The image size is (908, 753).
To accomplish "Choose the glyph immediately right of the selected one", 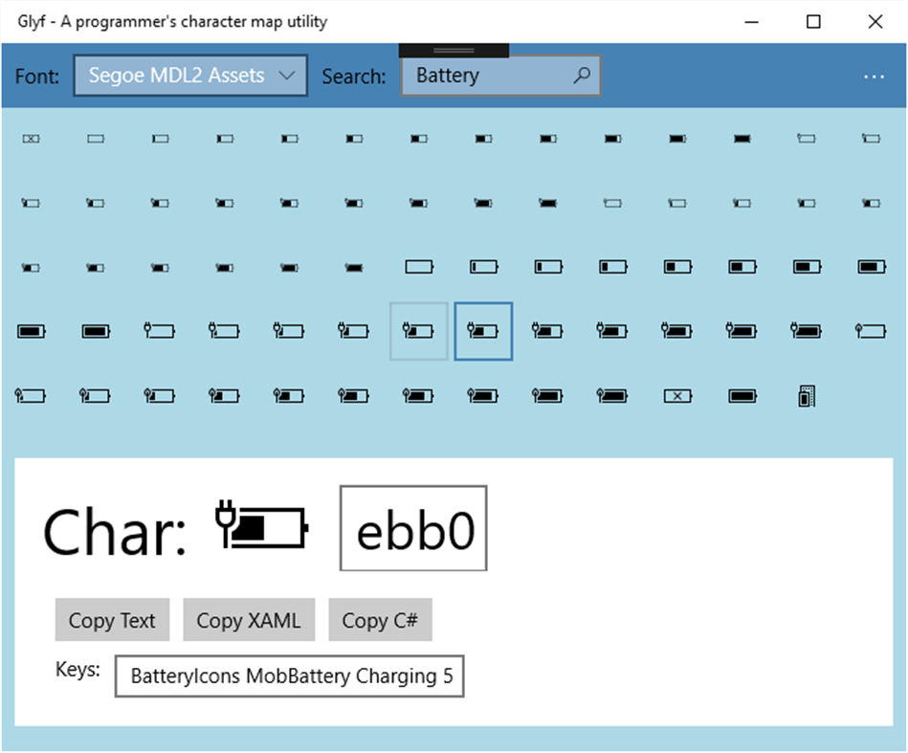I will tap(548, 331).
